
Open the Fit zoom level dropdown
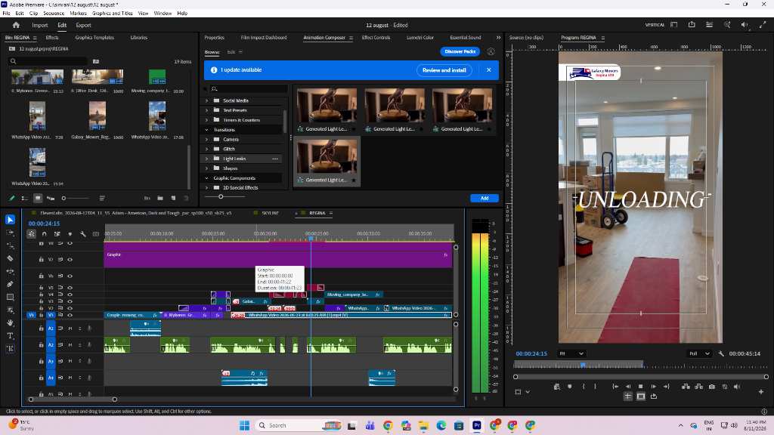[x=571, y=353]
